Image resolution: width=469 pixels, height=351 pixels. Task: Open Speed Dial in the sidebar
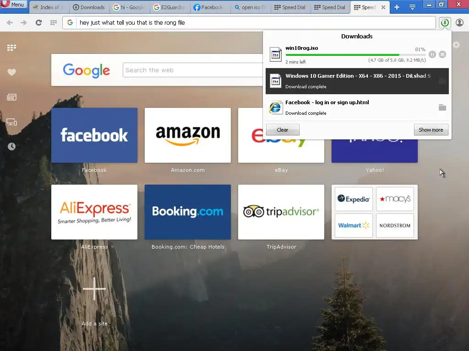[11, 48]
